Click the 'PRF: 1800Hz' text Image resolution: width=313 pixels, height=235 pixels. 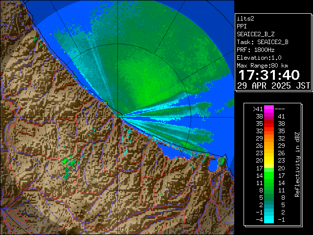point(255,50)
